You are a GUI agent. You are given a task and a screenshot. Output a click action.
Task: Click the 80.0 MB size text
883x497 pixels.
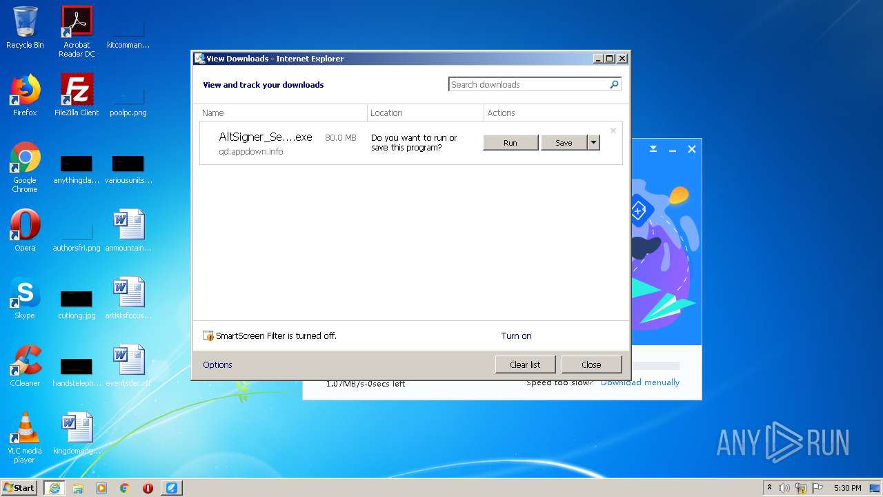(341, 137)
